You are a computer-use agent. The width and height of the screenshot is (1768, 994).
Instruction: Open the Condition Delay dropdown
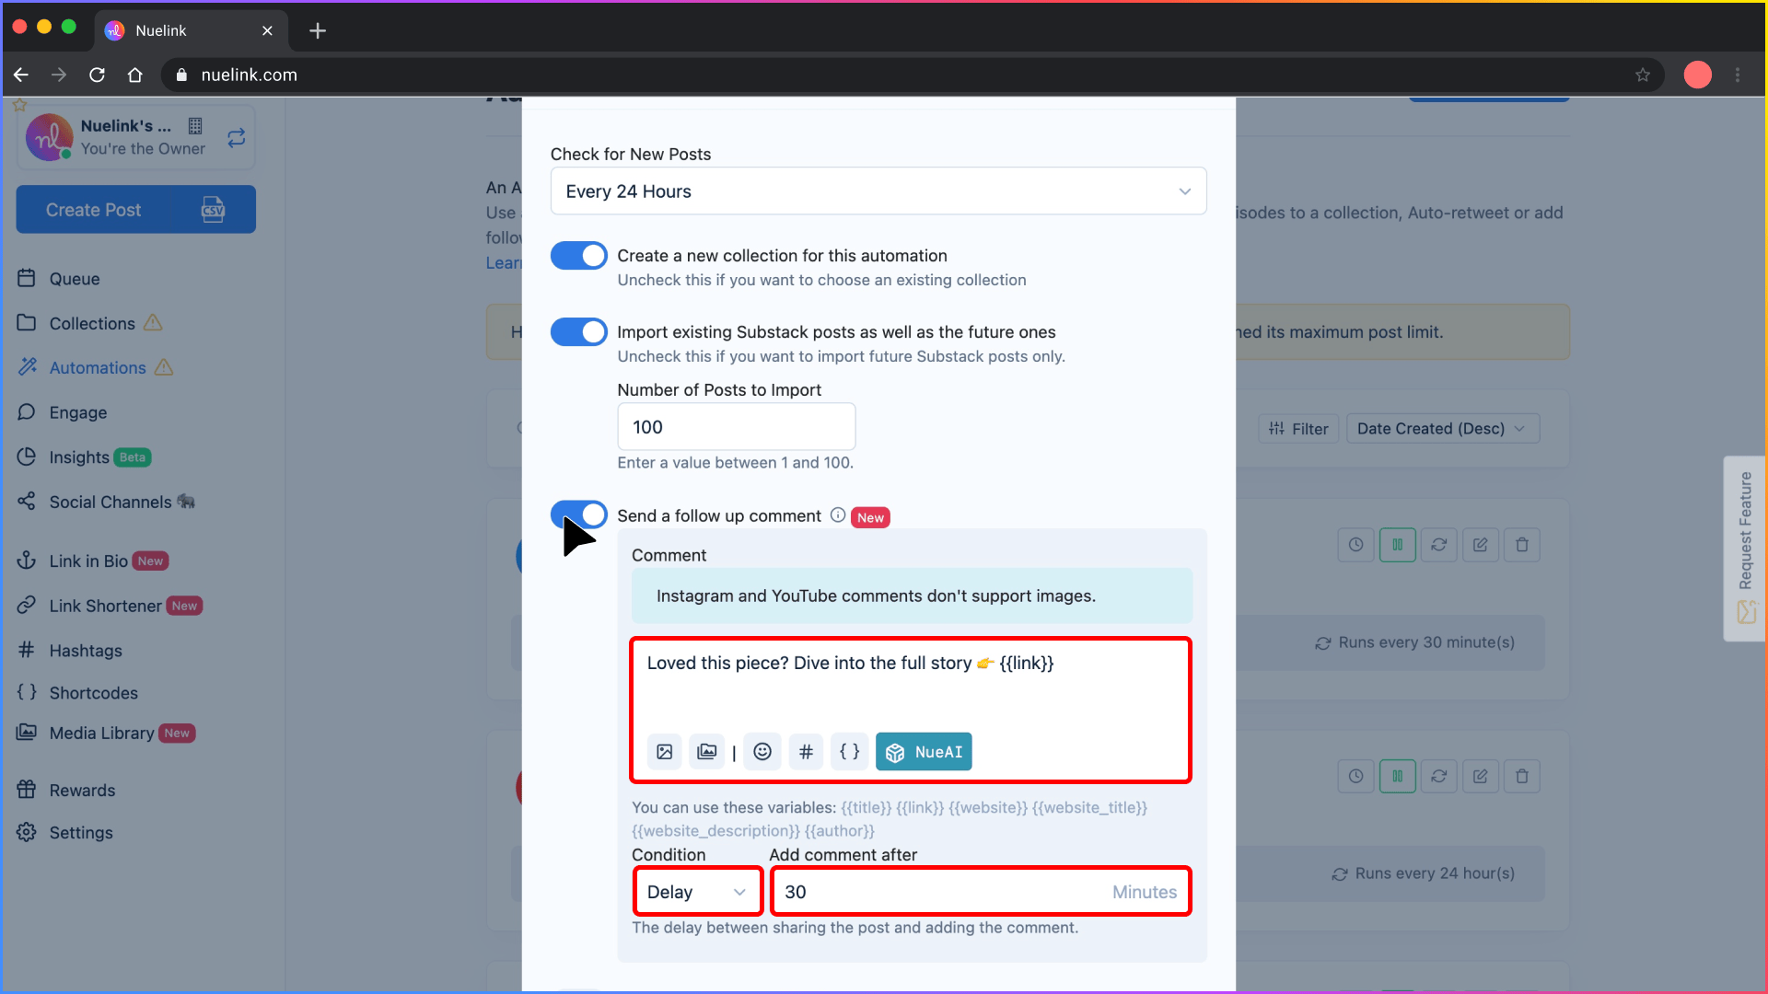point(697,891)
